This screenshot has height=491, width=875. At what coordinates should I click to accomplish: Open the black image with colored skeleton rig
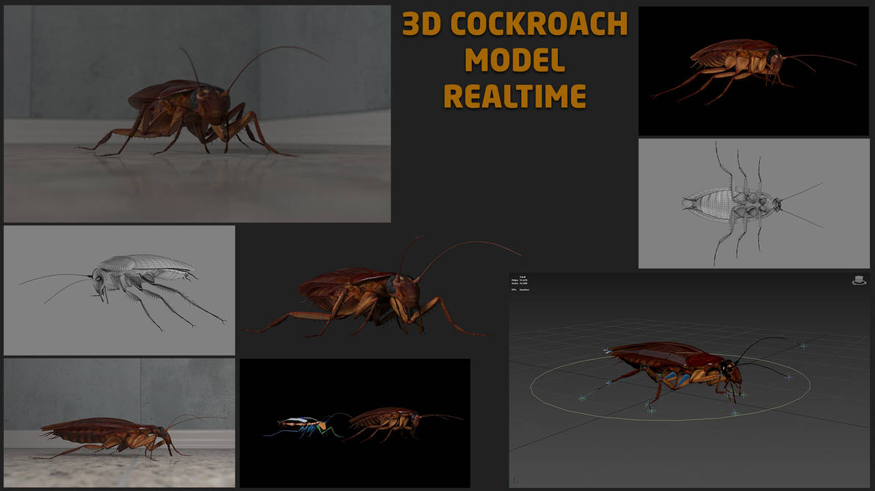coord(355,423)
